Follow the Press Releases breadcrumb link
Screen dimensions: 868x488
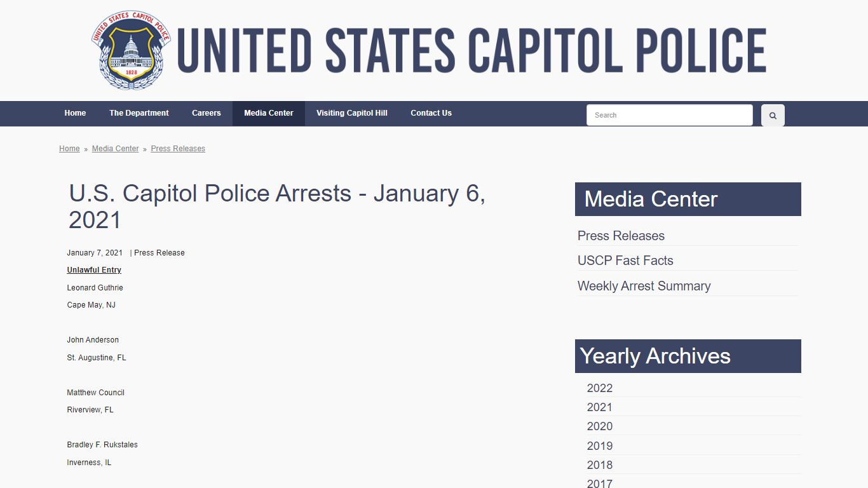tap(178, 149)
